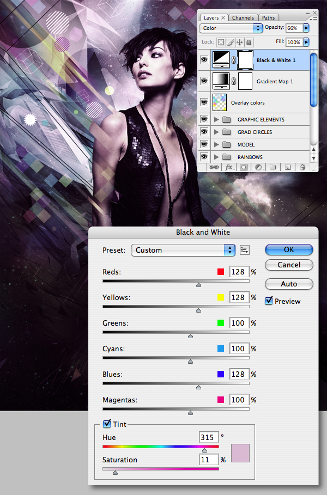The image size is (327, 495).
Task: Click link icon of Gradient Map 1 layer
Action: (x=233, y=81)
